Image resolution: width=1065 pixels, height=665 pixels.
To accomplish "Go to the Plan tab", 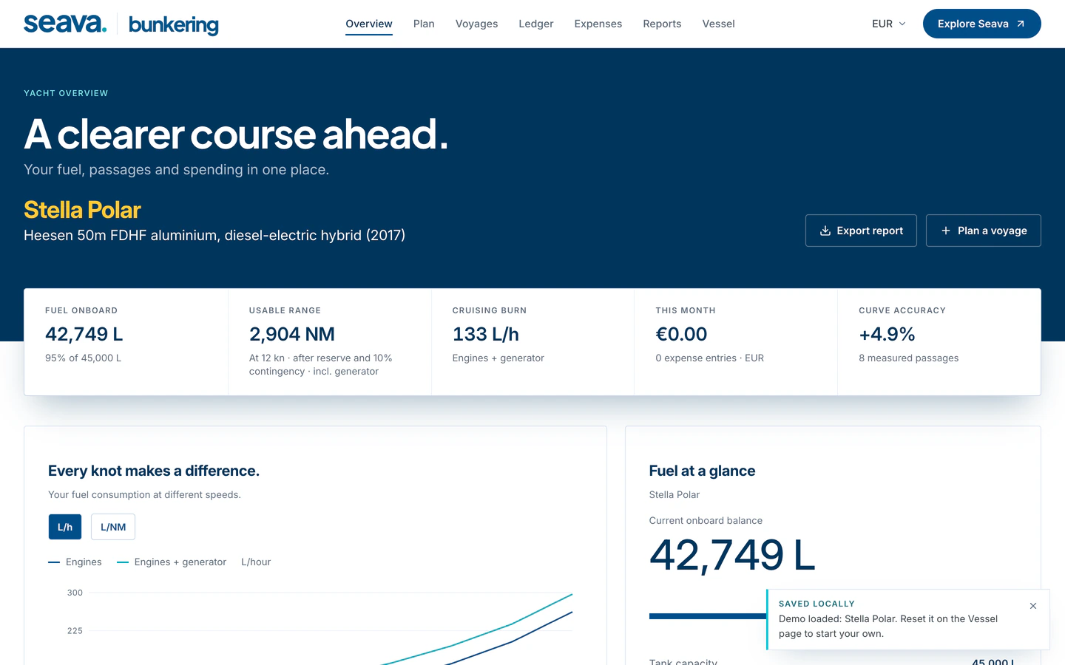I will (424, 24).
